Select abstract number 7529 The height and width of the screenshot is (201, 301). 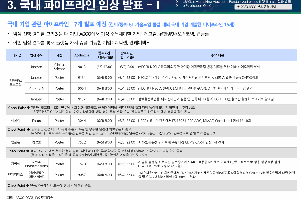[82, 164]
